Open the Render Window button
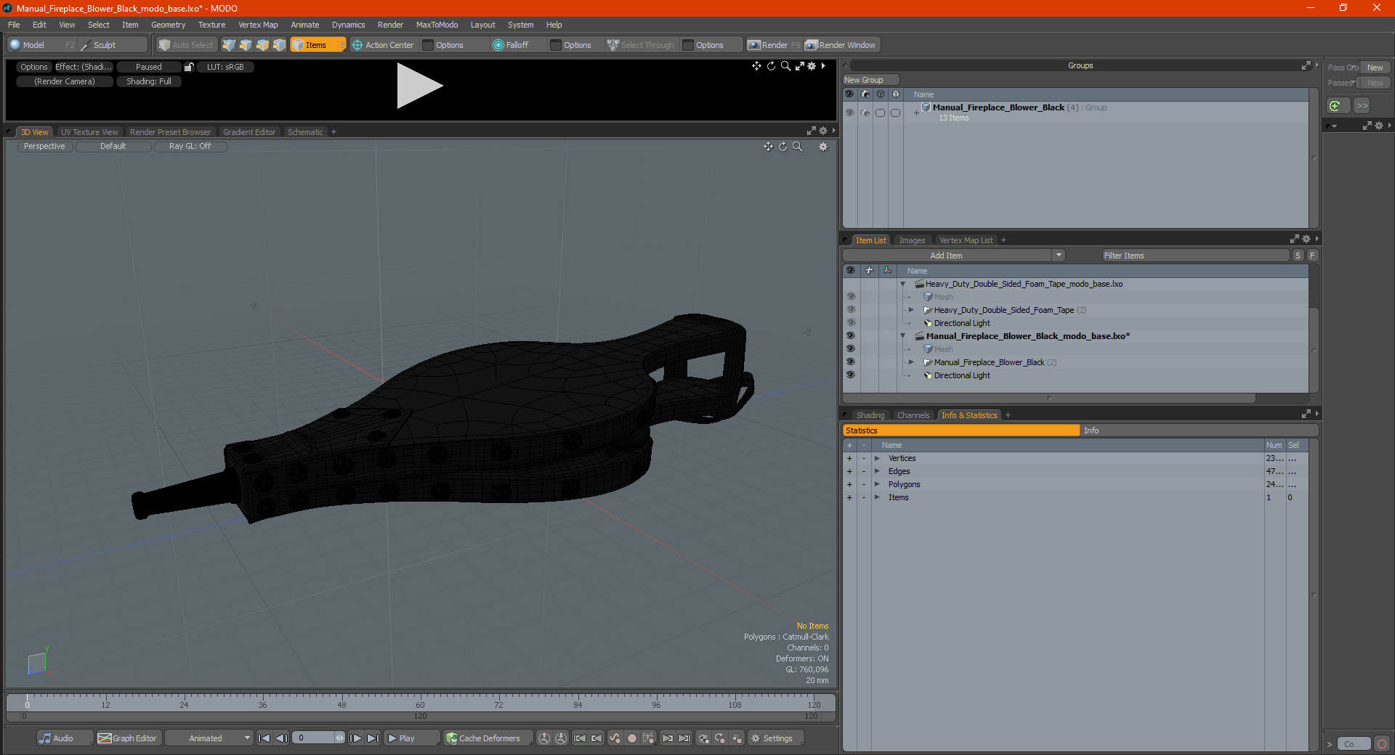This screenshot has height=755, width=1395. point(842,45)
